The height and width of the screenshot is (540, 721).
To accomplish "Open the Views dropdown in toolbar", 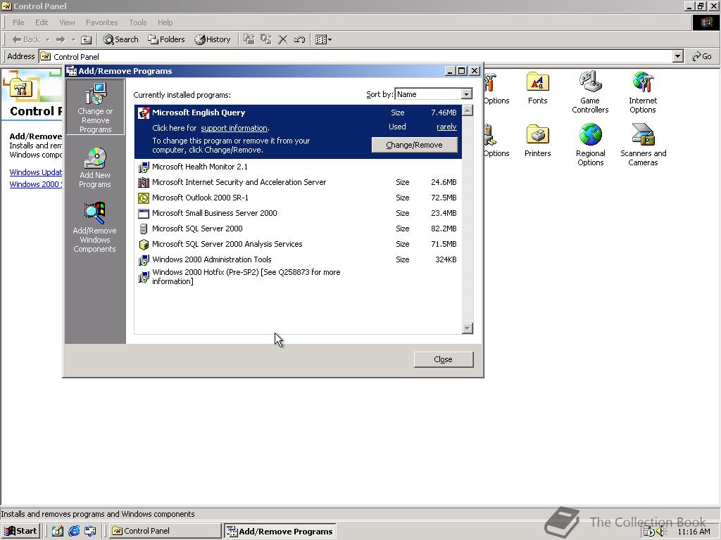I will tap(324, 39).
